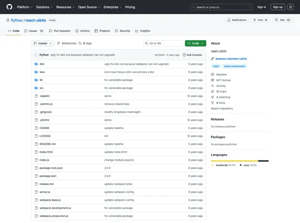Go to the Pricing page
300x223 pixels.
click(130, 7)
